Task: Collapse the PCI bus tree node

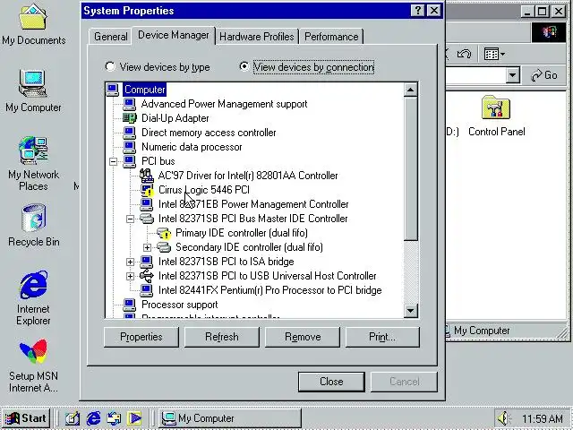Action: coord(114,161)
